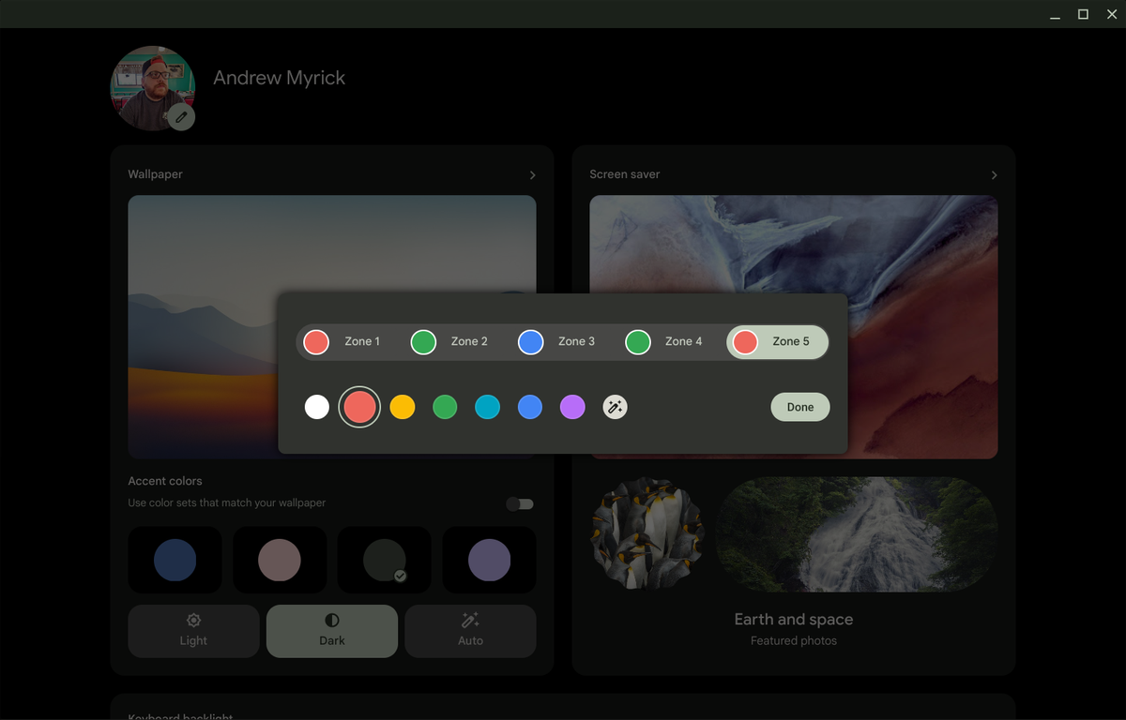Open Wallpaper settings via its chevron

(x=532, y=174)
